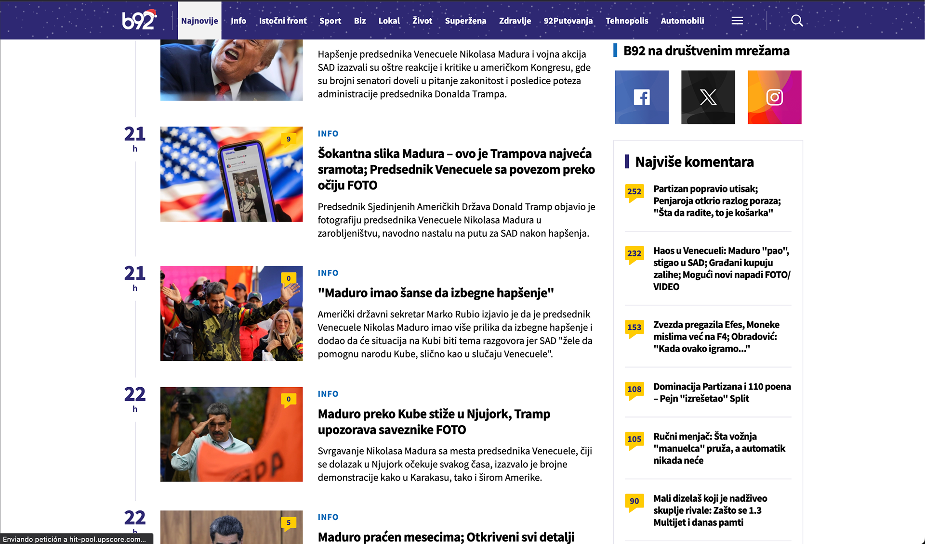
Task: Click the 252 comments badge for Partizan article
Action: pos(634,193)
